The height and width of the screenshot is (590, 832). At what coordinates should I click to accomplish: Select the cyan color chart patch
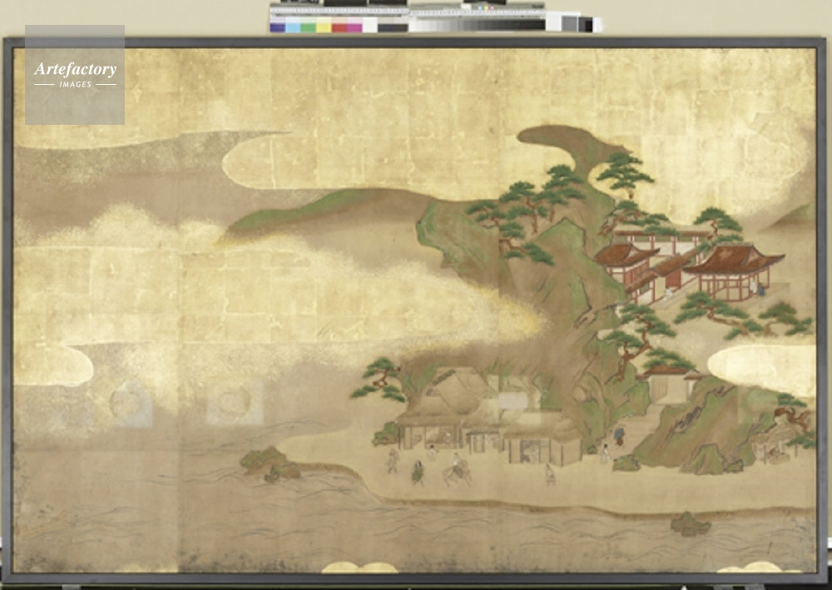pyautogui.click(x=292, y=27)
